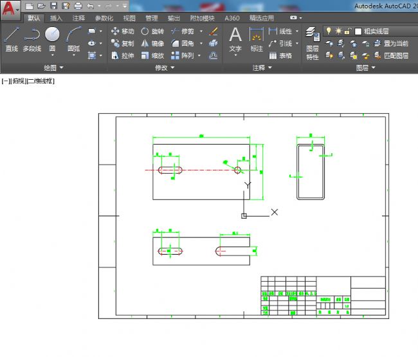Select the 直线 (Line) tool

[12, 39]
